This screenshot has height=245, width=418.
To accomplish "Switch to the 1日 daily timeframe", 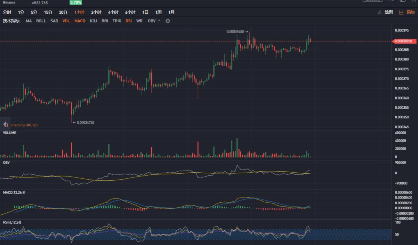I will [145, 12].
